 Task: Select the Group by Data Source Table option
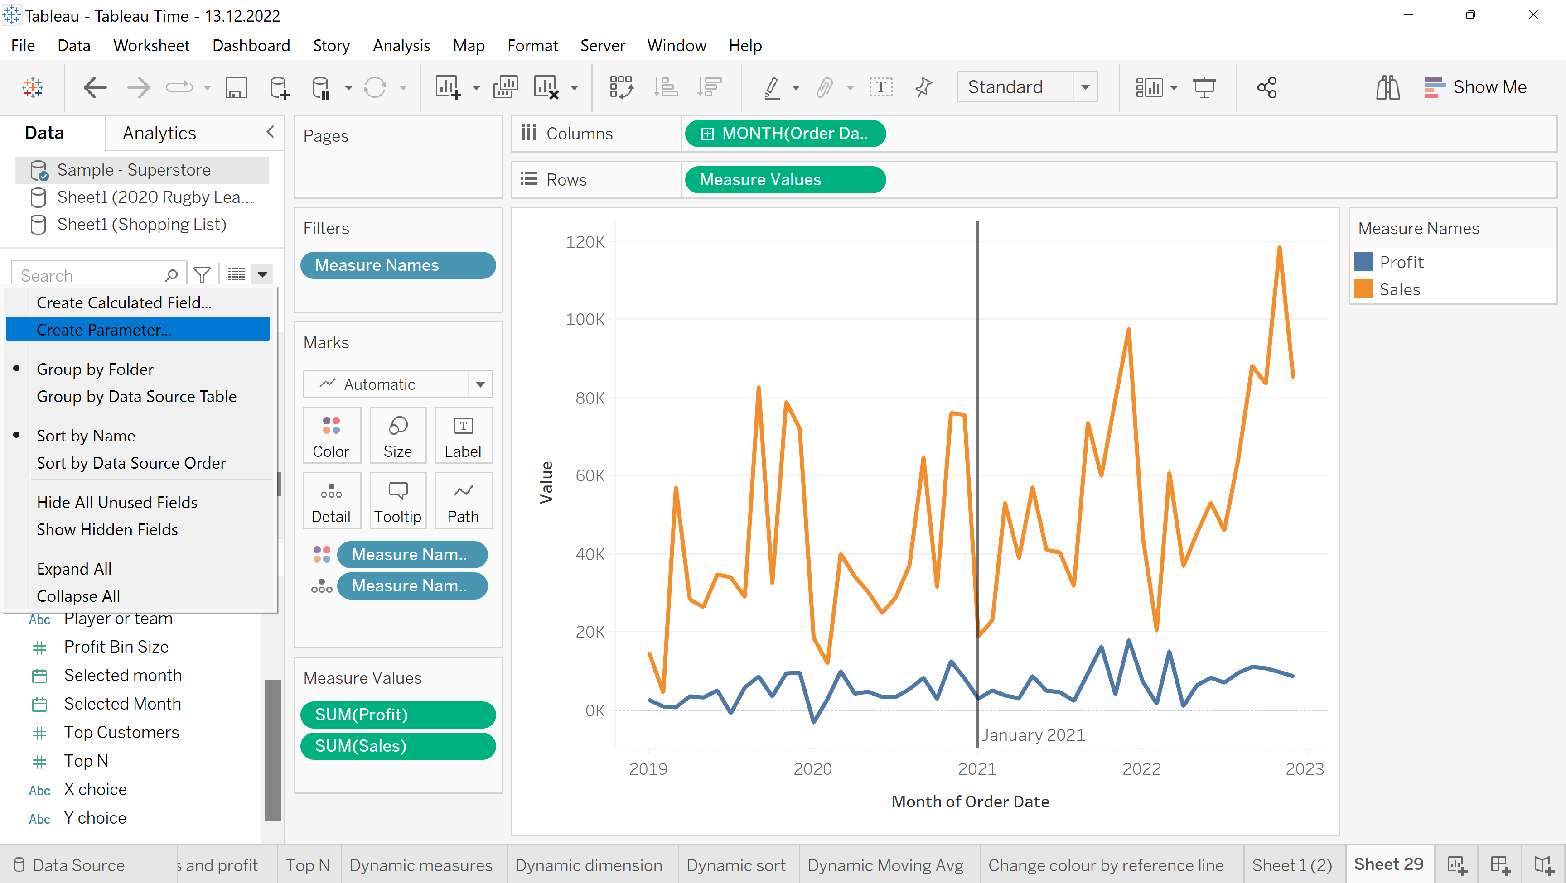(136, 396)
